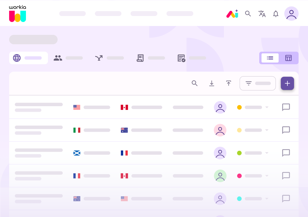The height and width of the screenshot is (217, 308).
Task: Expand pale yellow status dropdown in Italy row
Action: tap(267, 130)
